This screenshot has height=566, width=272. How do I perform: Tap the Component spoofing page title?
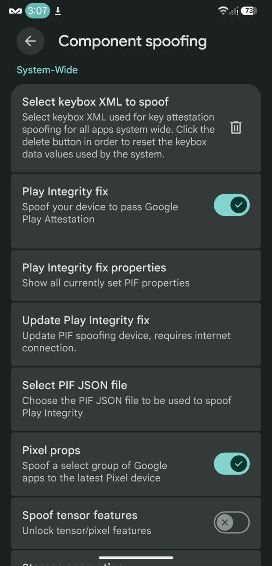pos(133,41)
